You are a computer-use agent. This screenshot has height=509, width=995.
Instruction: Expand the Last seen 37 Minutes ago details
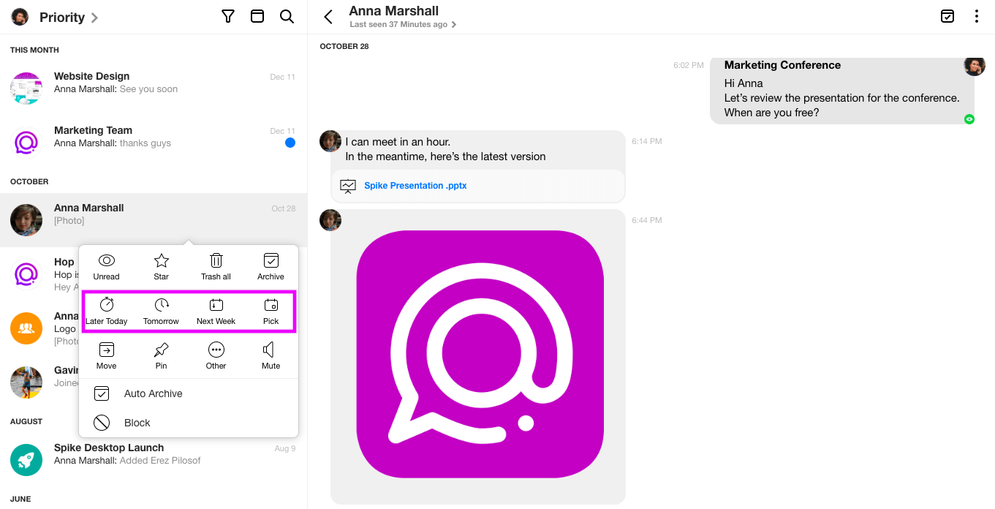tap(403, 24)
